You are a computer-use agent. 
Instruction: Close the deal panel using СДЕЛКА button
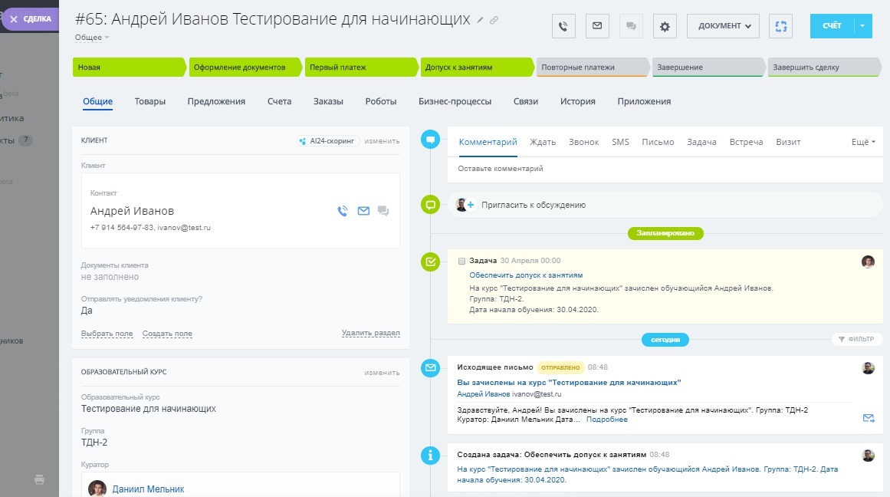click(x=29, y=19)
